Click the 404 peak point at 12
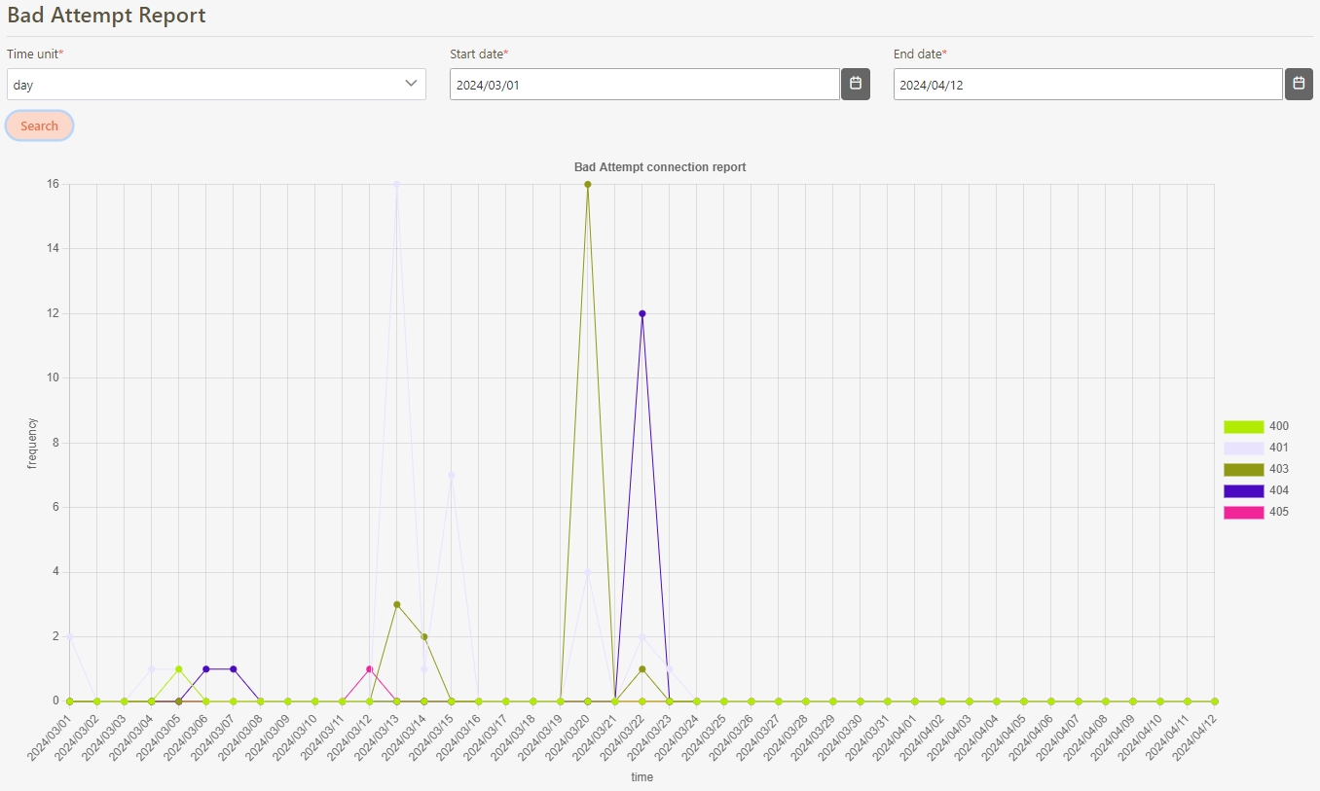The image size is (1320, 791). click(x=642, y=313)
